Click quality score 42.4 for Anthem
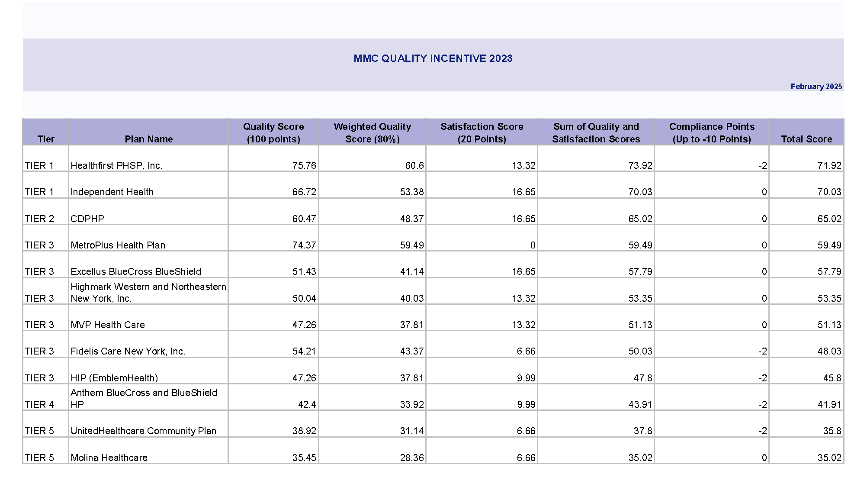The height and width of the screenshot is (490, 867). click(x=307, y=404)
